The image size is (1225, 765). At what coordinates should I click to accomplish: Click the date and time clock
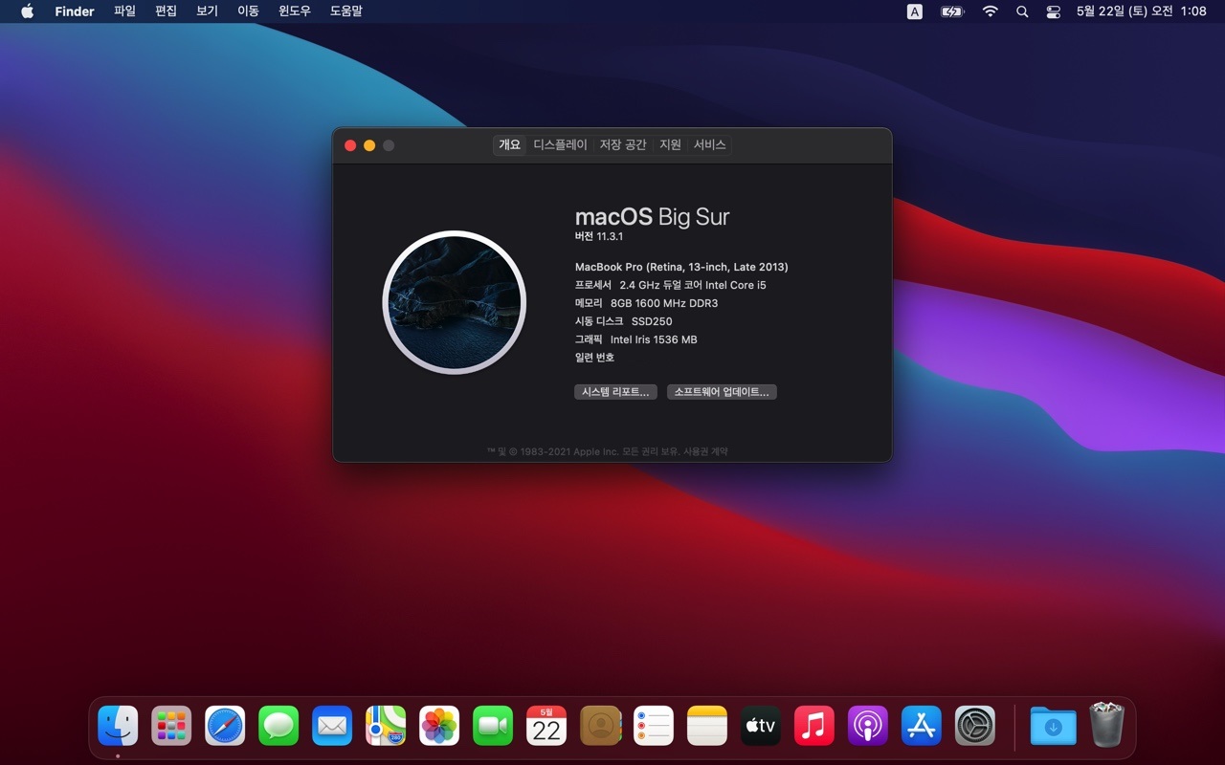point(1141,11)
